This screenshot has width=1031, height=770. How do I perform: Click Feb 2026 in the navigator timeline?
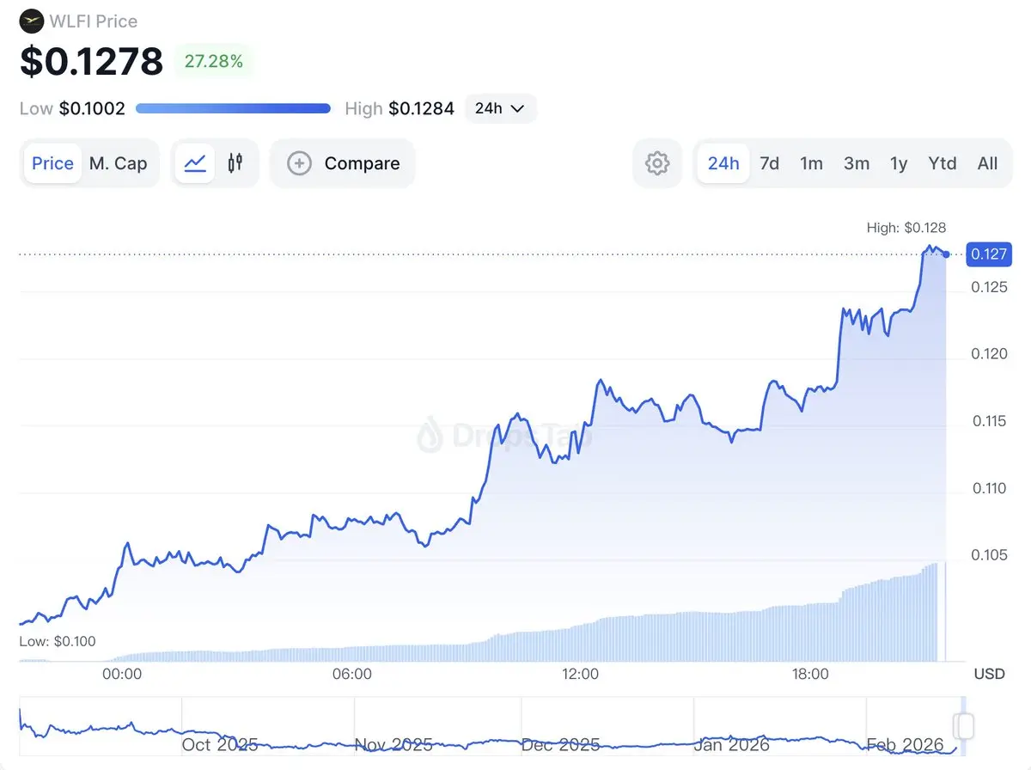point(904,744)
